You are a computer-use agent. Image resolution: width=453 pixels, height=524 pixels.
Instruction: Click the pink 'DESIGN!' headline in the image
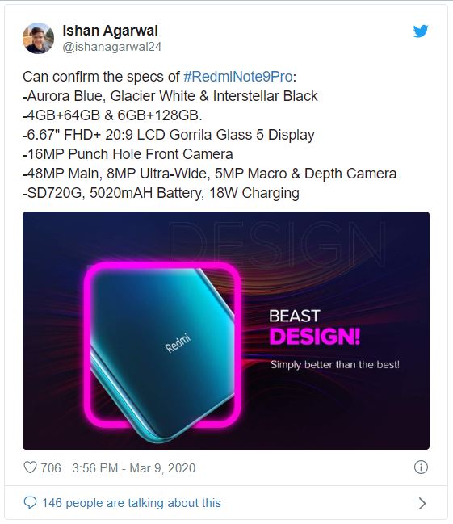pos(315,336)
